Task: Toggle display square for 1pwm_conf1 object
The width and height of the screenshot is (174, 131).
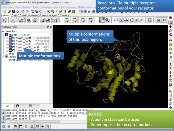Action: pos(10,38)
